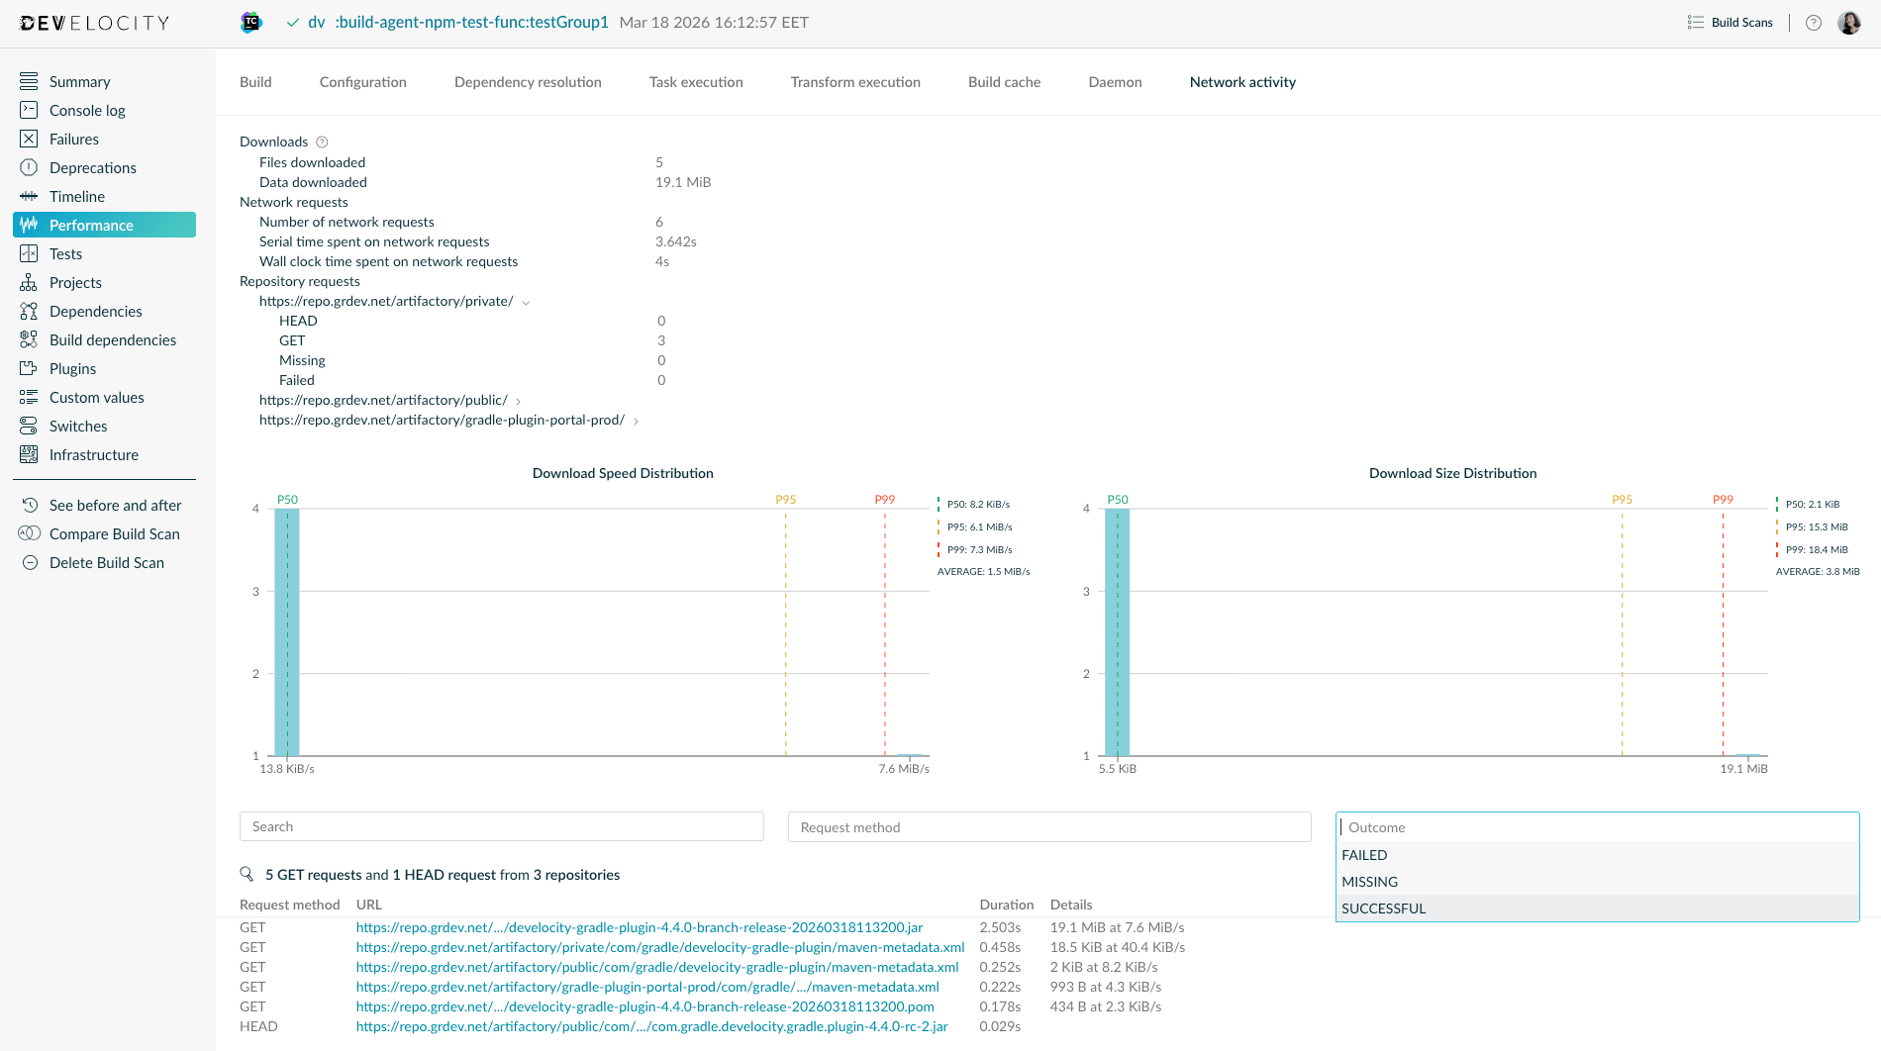Open the Infrastructure section
The image size is (1881, 1051).
[93, 454]
